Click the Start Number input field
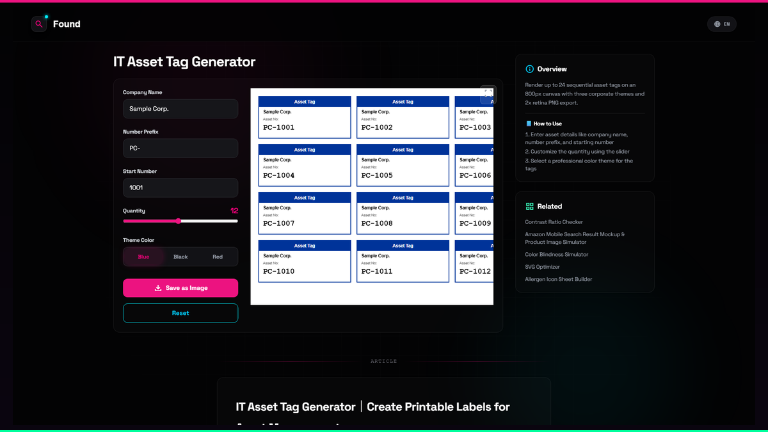The width and height of the screenshot is (768, 432). [180, 188]
